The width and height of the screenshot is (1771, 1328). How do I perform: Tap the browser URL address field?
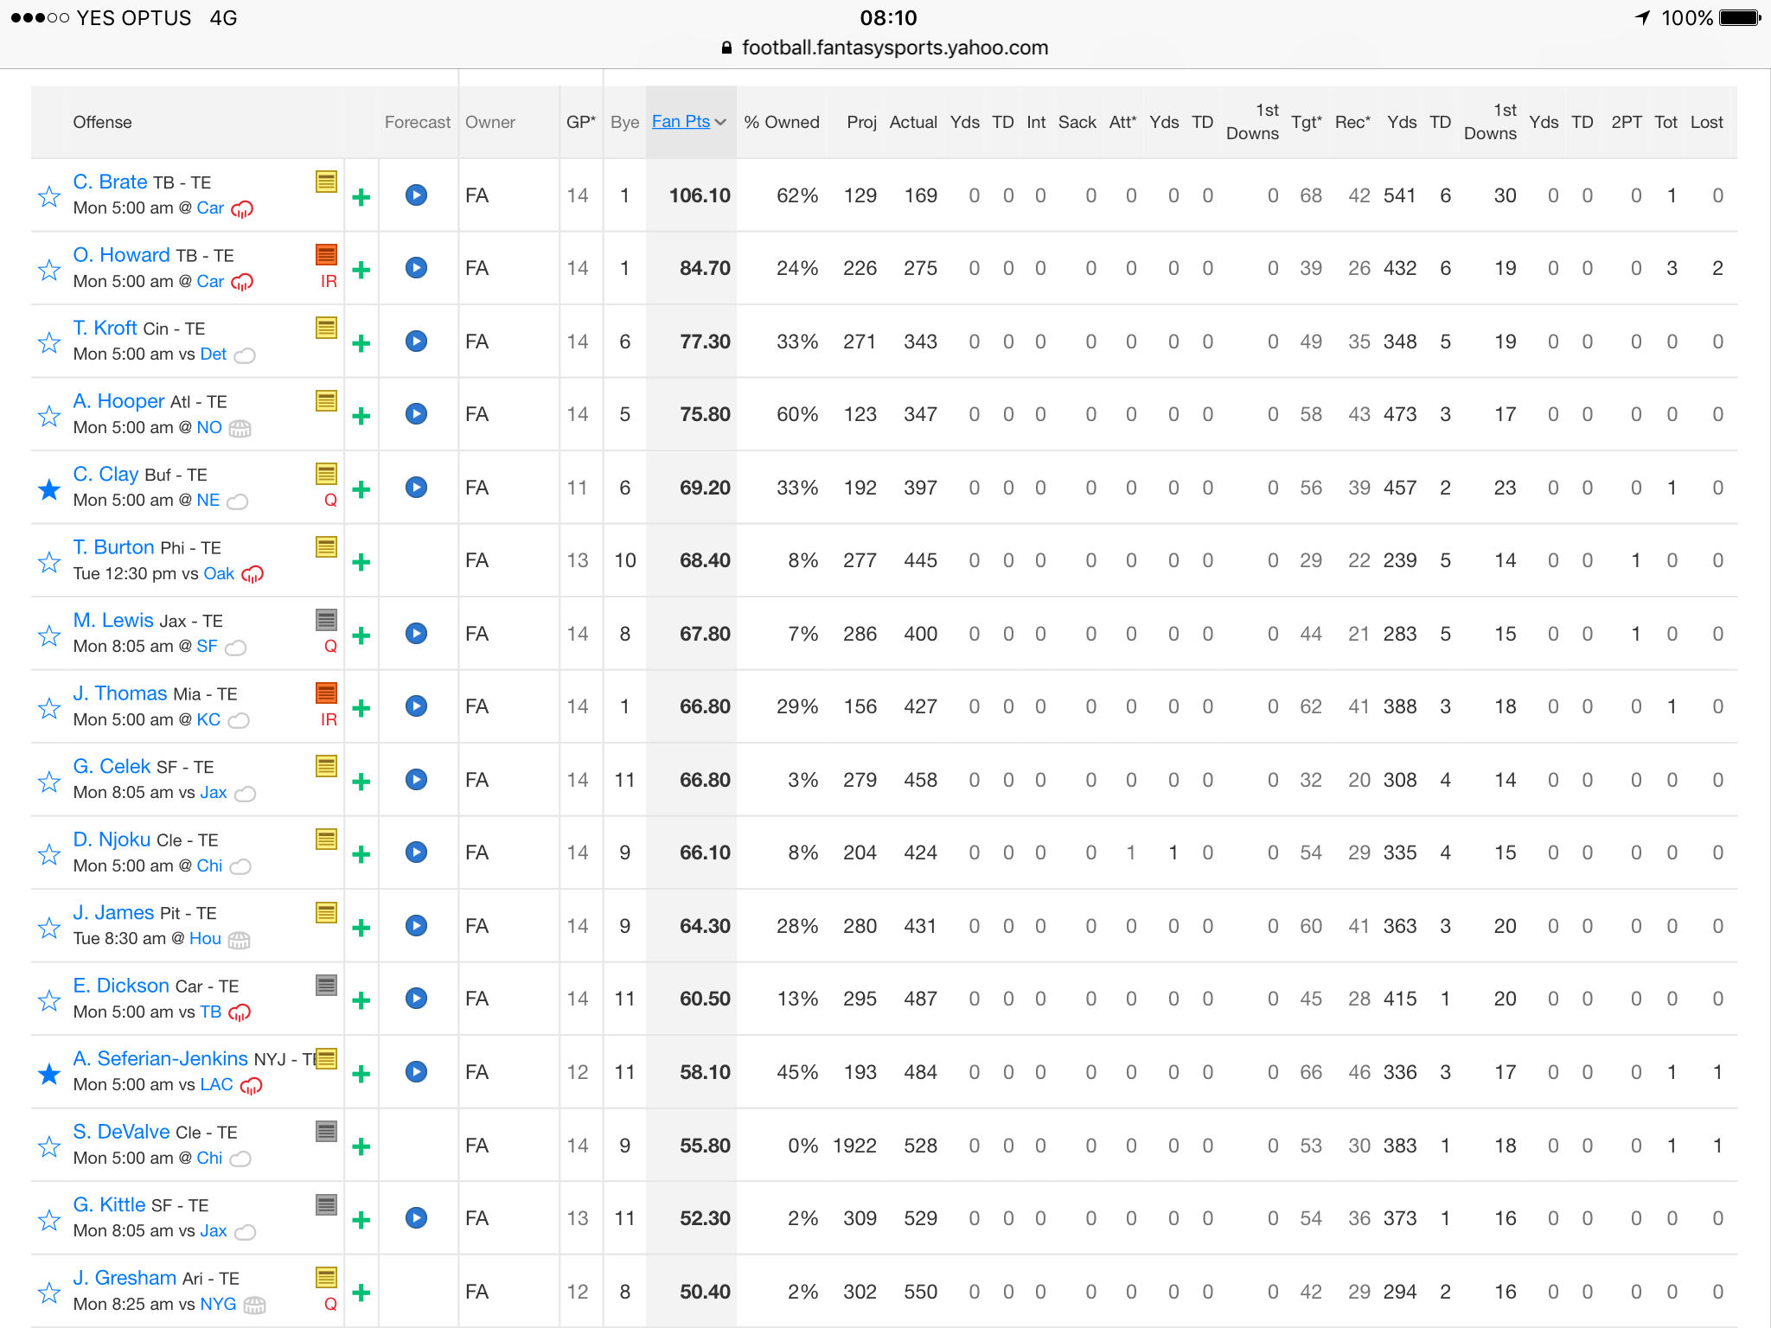coord(885,48)
